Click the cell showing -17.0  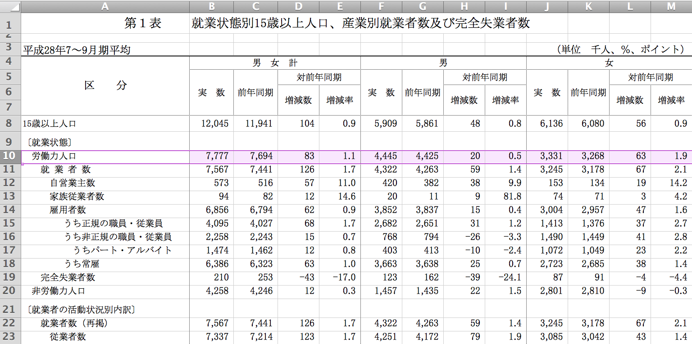pyautogui.click(x=340, y=277)
